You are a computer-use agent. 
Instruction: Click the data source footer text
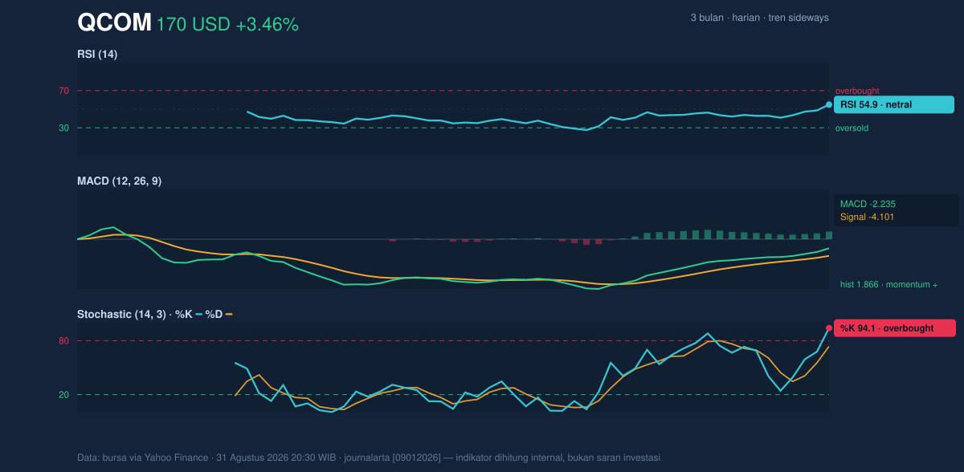tap(369, 458)
